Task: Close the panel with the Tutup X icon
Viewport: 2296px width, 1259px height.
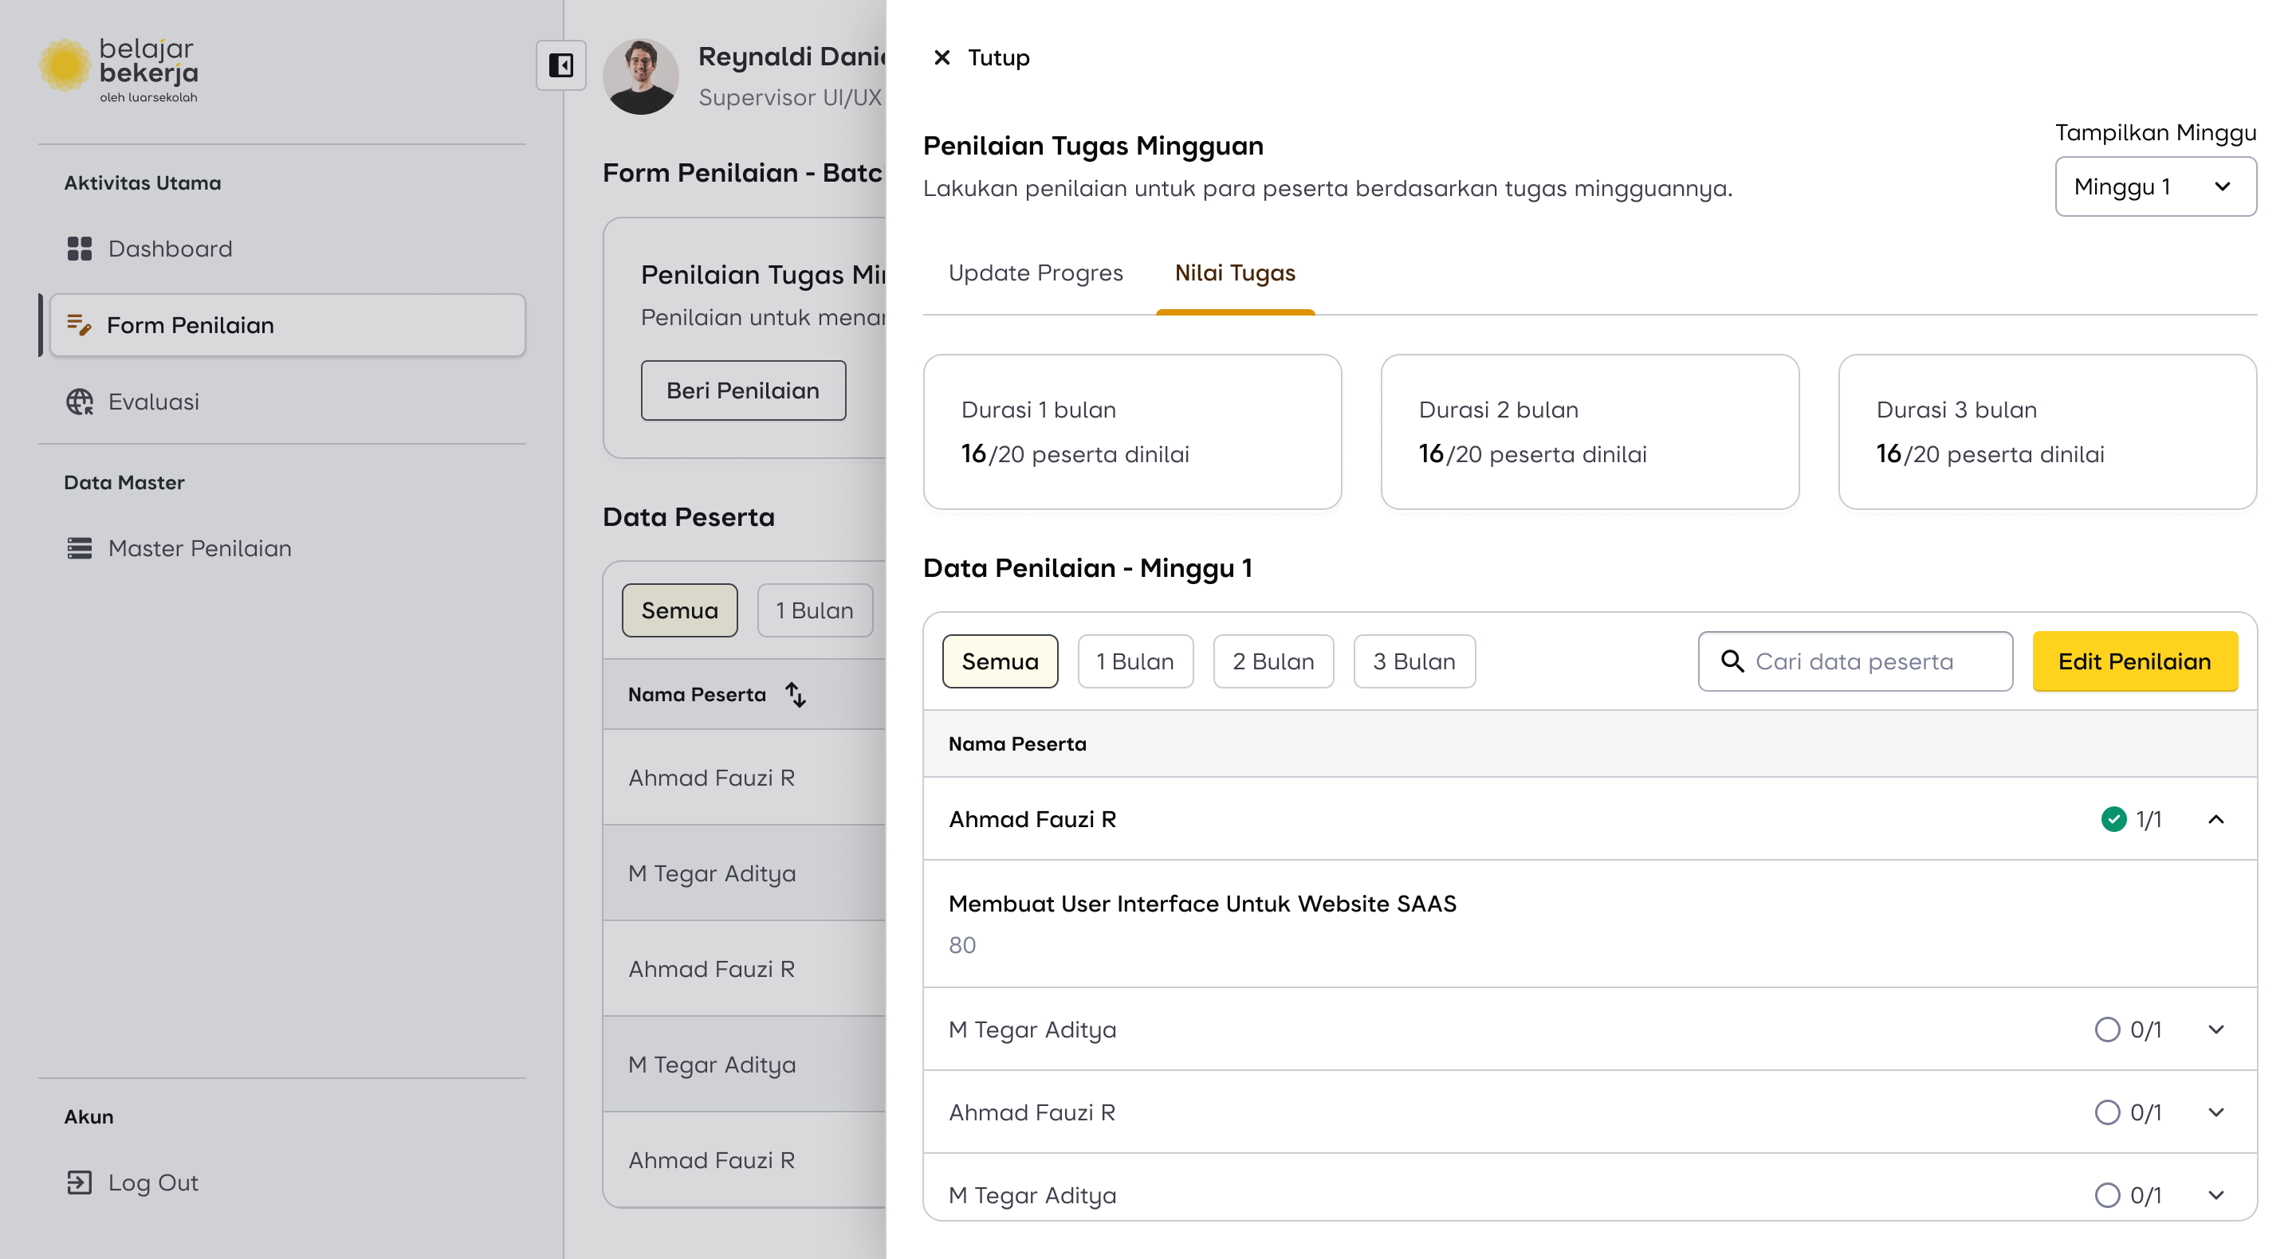Action: tap(942, 58)
